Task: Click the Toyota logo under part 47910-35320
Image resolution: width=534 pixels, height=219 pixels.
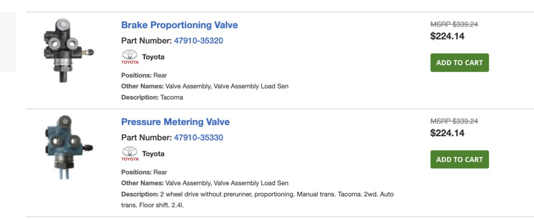Action: click(x=130, y=57)
